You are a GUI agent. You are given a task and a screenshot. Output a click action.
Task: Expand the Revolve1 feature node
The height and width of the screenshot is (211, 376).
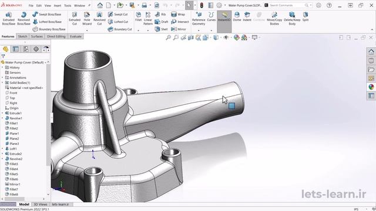tap(2, 118)
